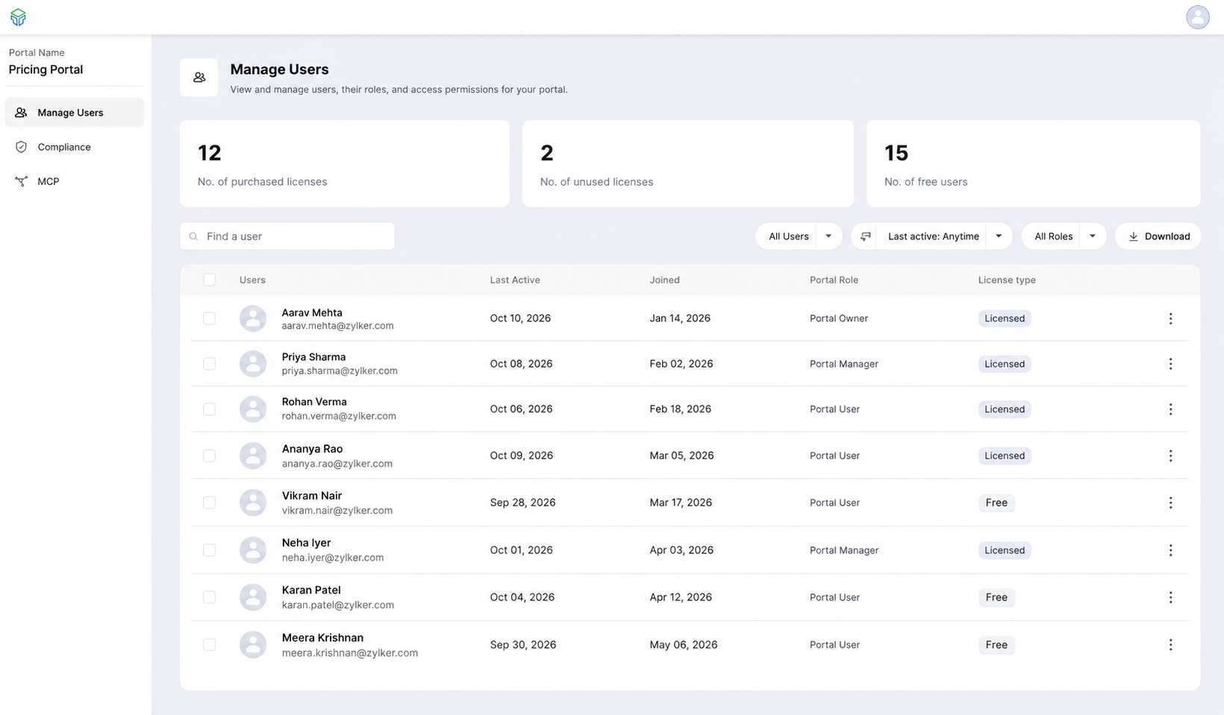Screen dimensions: 1224x715
Task: Click the Pricing Portal name
Action: 46,69
